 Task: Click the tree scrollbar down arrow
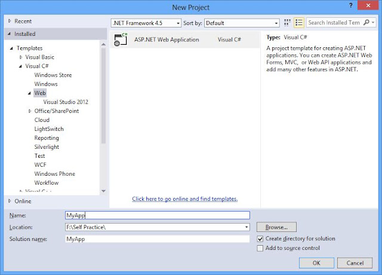103,191
